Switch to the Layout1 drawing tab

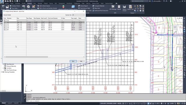click(10, 103)
